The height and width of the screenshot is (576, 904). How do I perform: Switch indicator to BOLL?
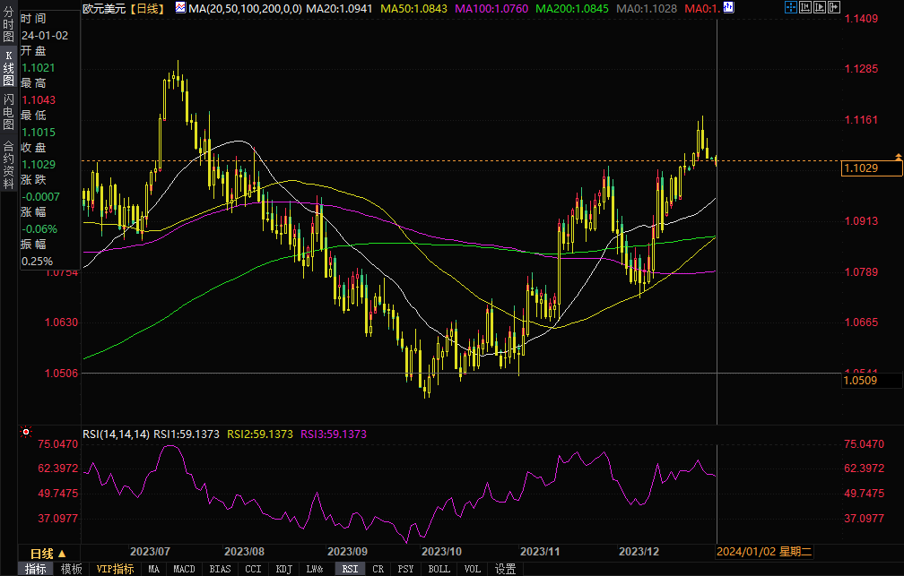pos(439,569)
